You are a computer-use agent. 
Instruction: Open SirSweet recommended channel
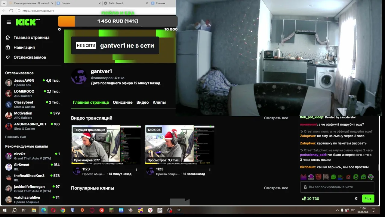[32, 167]
